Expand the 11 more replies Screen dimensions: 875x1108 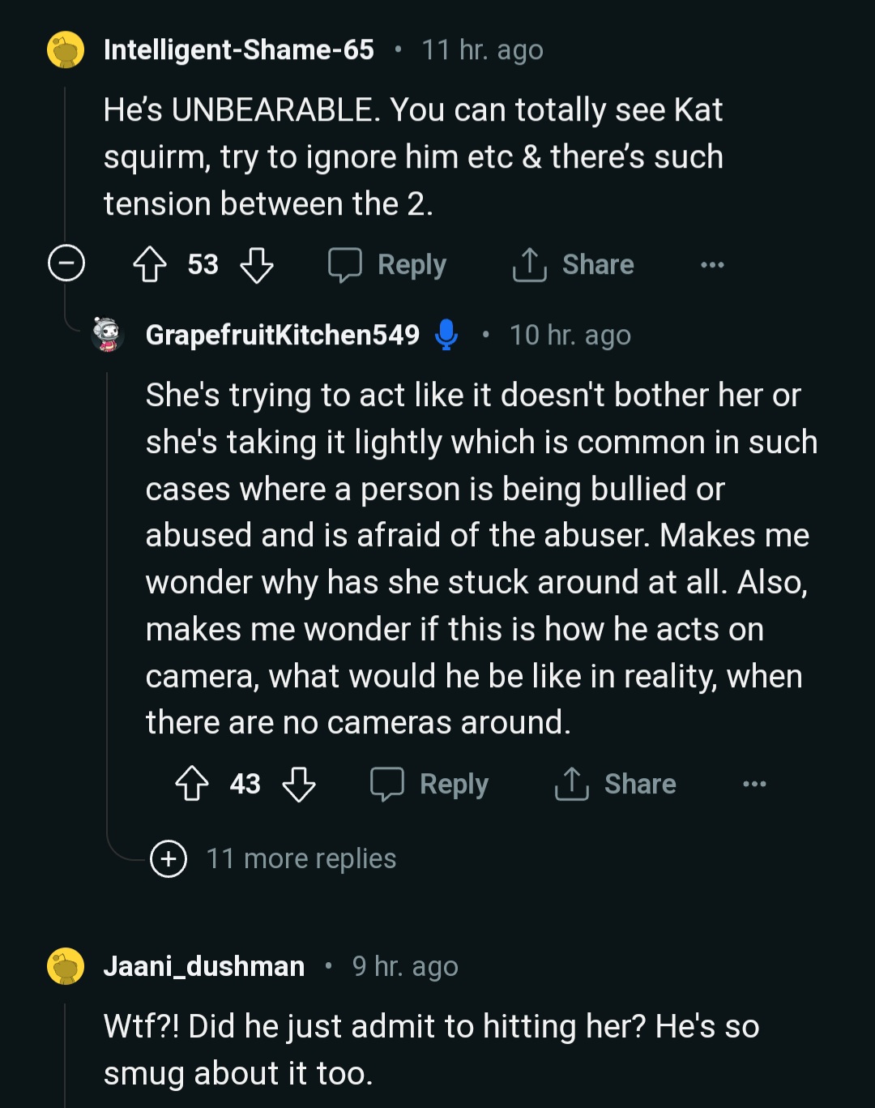pos(169,858)
